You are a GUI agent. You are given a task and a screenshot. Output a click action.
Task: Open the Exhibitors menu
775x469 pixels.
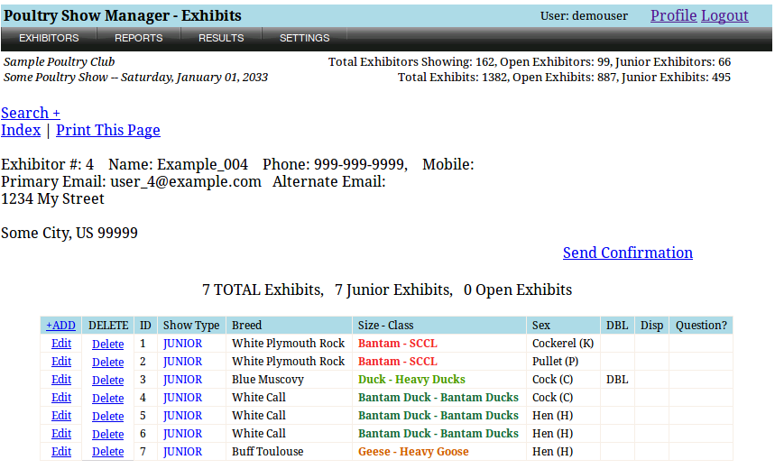coord(49,38)
